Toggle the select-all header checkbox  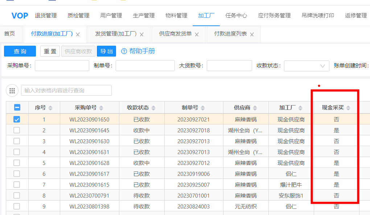click(x=17, y=108)
